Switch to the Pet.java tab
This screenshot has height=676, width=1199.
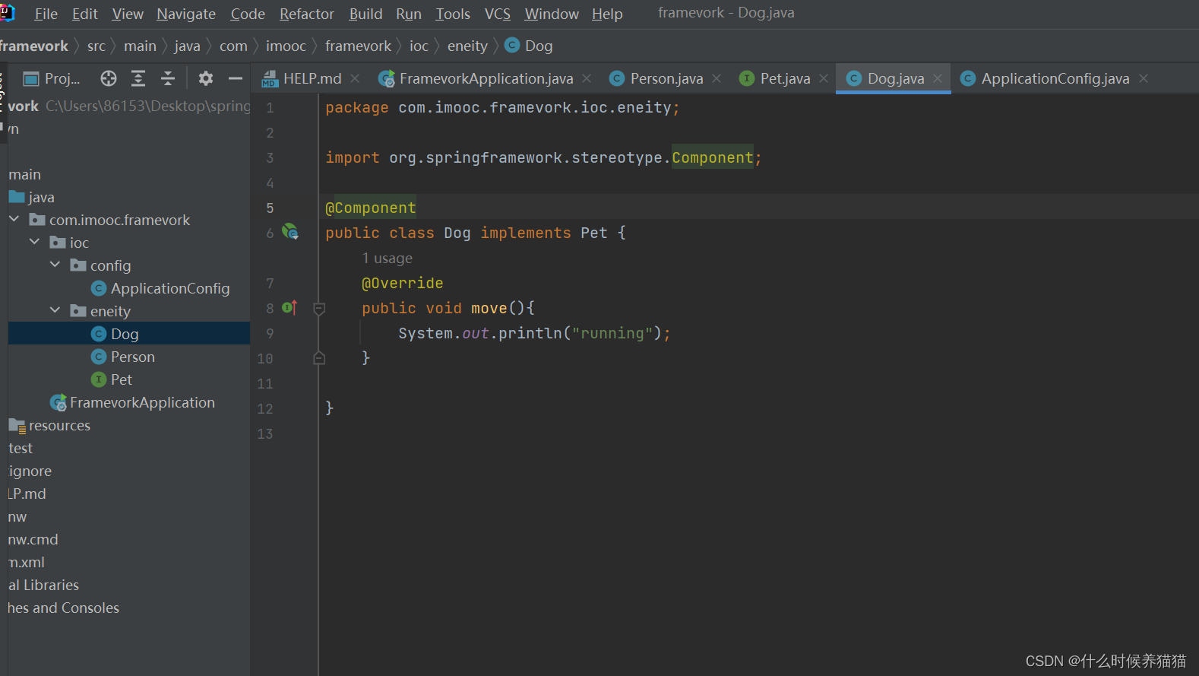[775, 78]
